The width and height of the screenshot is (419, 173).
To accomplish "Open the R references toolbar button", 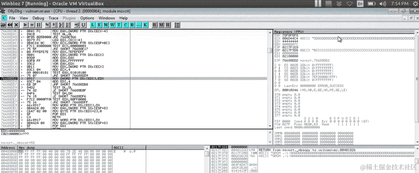I will coord(132,25).
